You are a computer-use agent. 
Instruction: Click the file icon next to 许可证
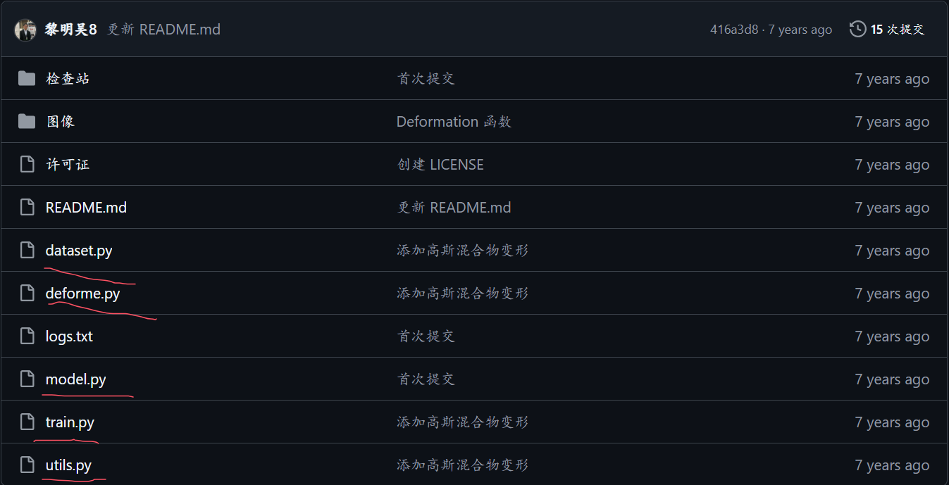27,163
